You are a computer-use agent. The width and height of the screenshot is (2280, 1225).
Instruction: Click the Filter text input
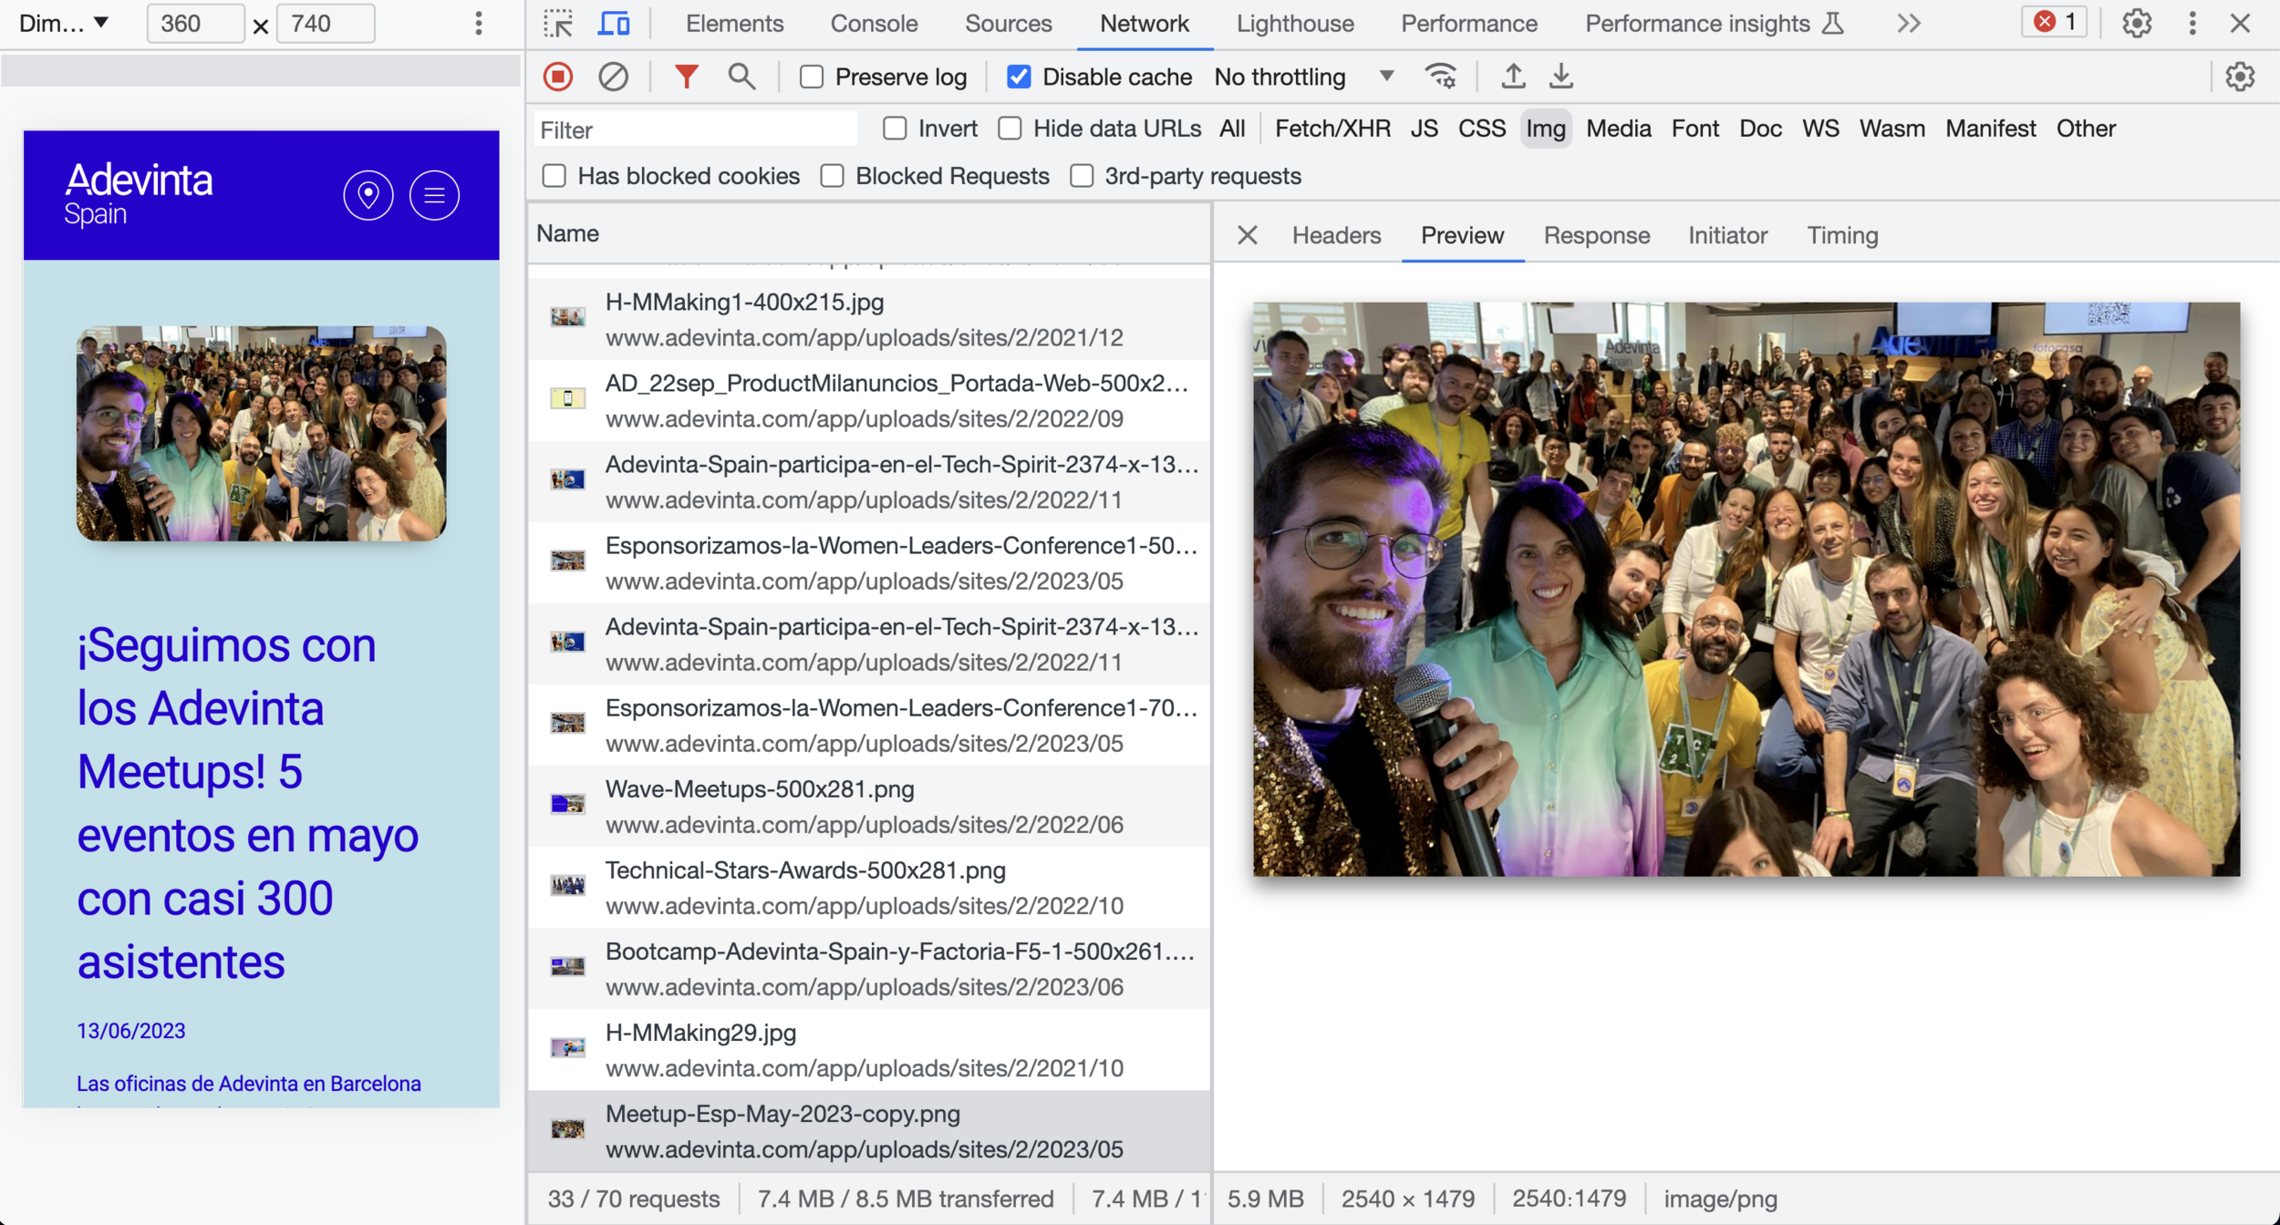[695, 129]
